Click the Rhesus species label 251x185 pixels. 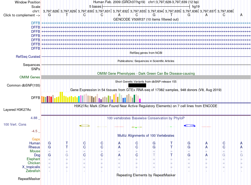34,147
